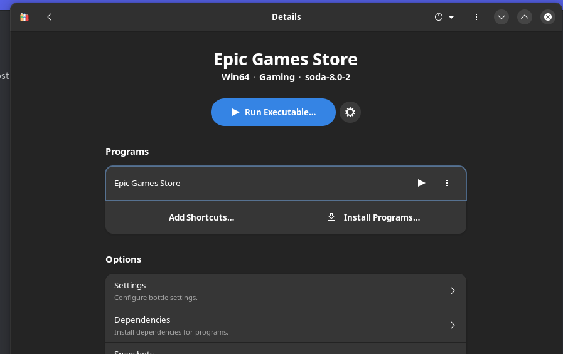Click Run Executable button

click(x=273, y=112)
